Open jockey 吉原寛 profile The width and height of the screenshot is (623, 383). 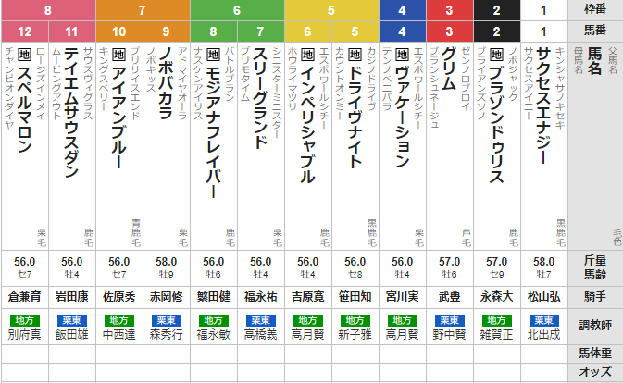(308, 297)
